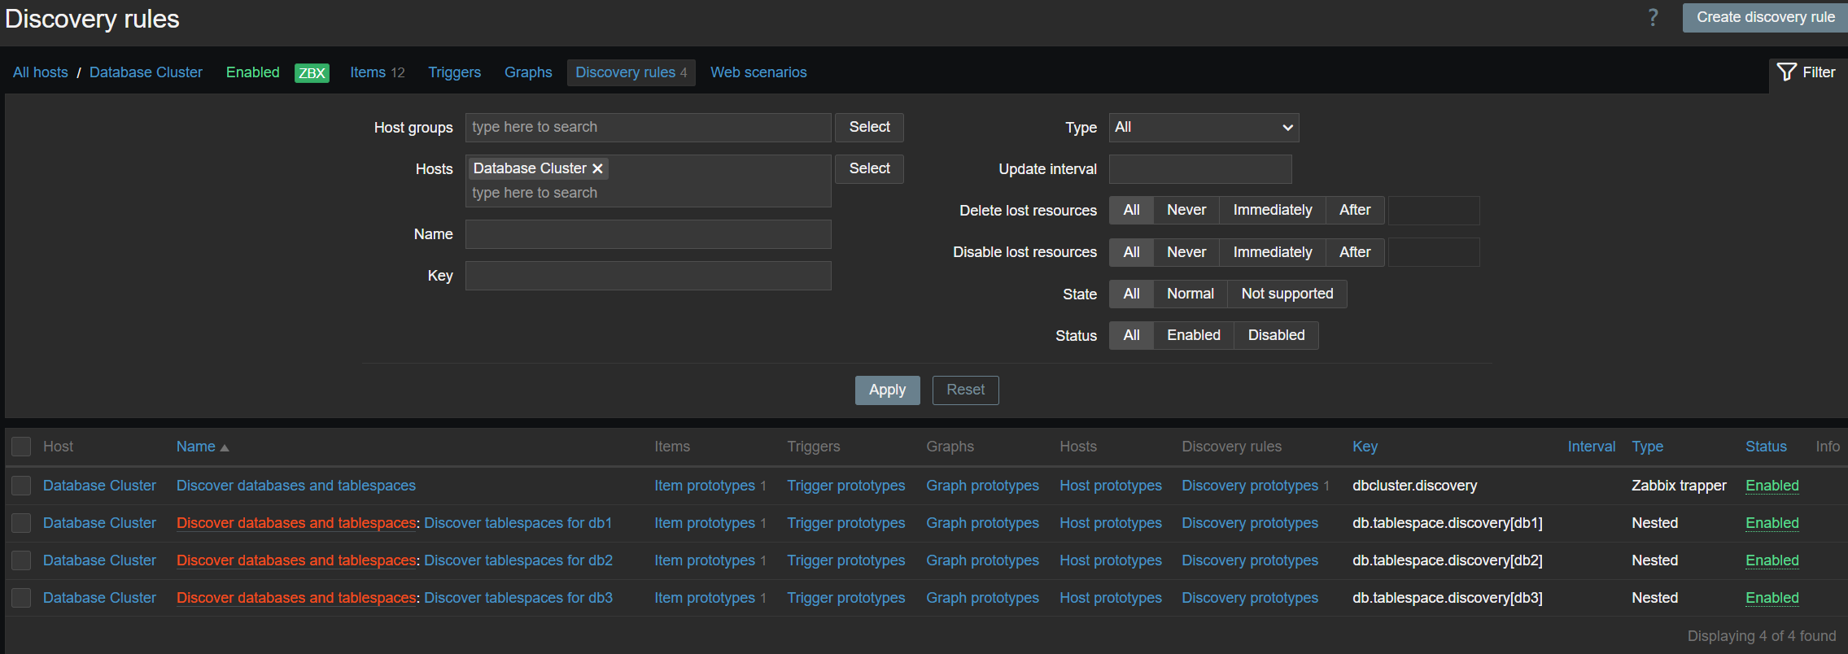Open the Discovery rules 4 tab

pos(631,72)
